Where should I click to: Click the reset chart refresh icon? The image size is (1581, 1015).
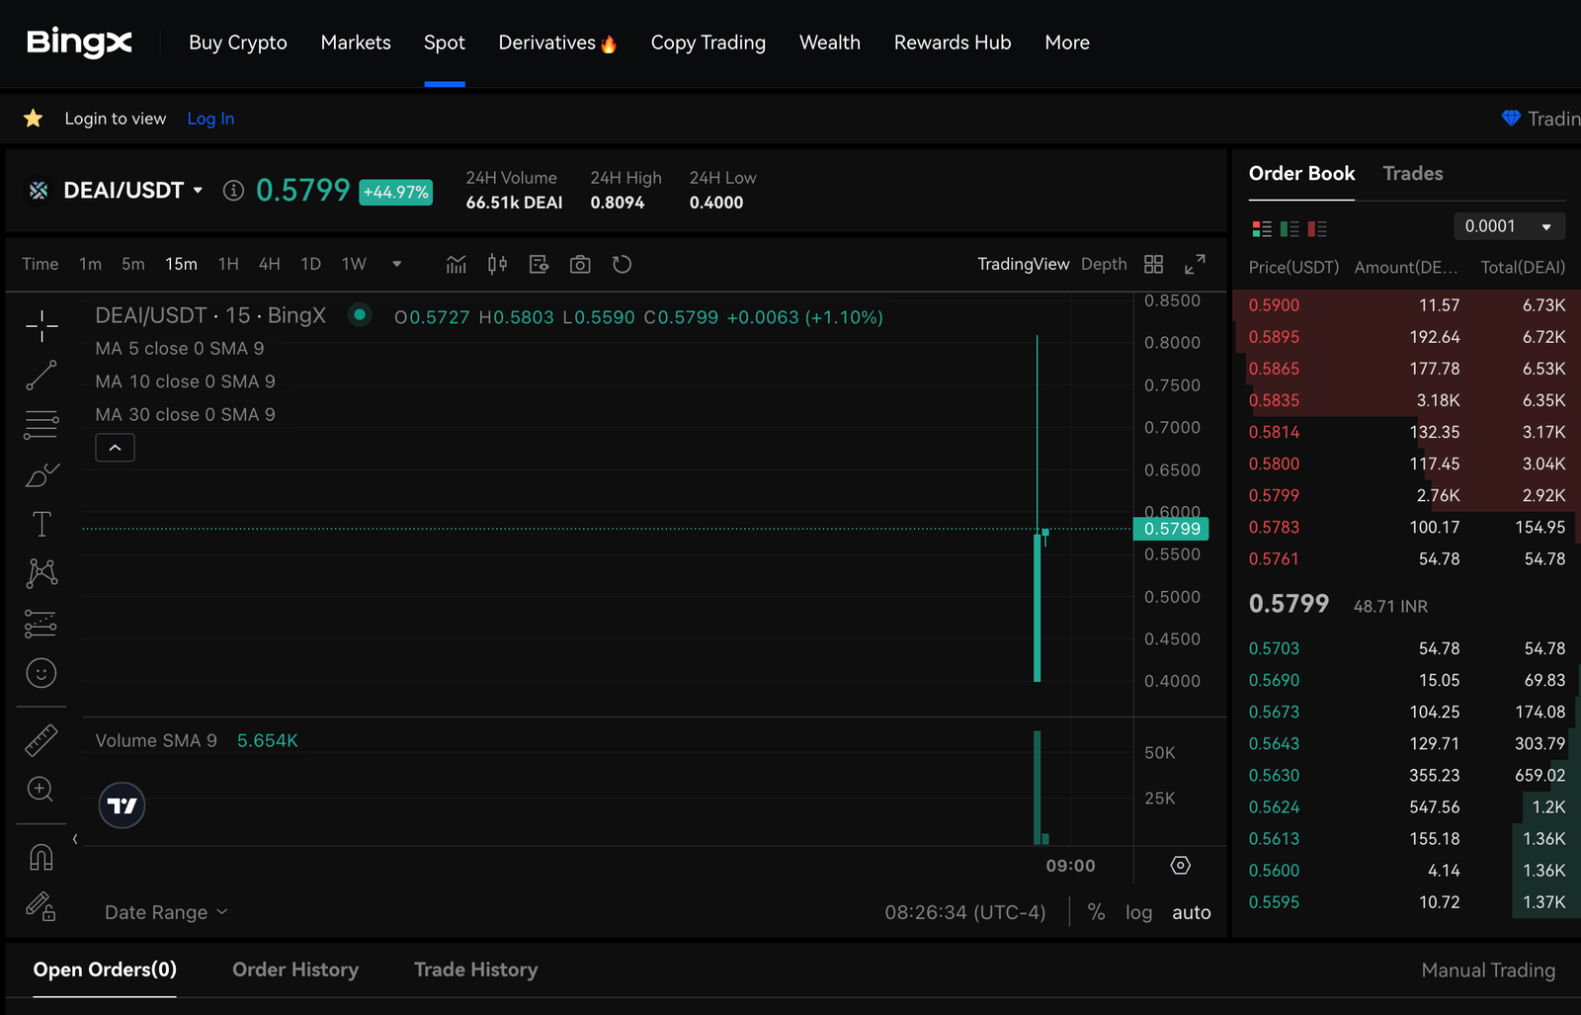click(x=622, y=264)
